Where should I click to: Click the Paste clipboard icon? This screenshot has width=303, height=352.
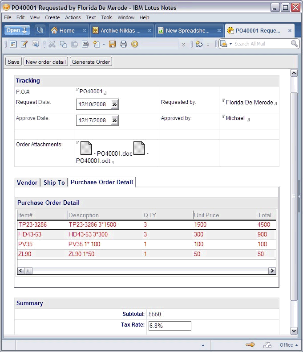coord(74,44)
